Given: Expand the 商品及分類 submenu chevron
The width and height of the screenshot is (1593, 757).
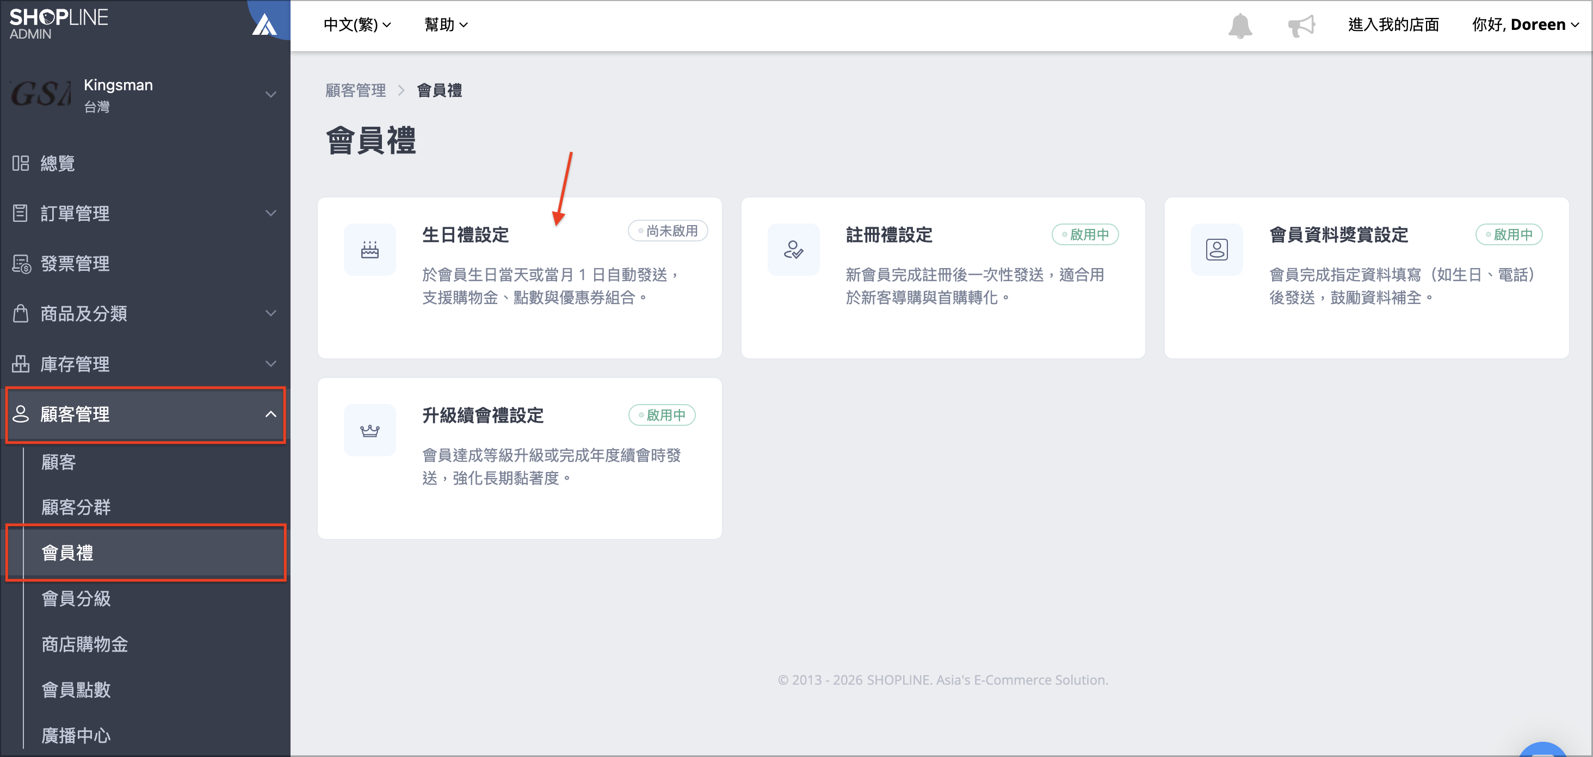Looking at the screenshot, I should 270,313.
